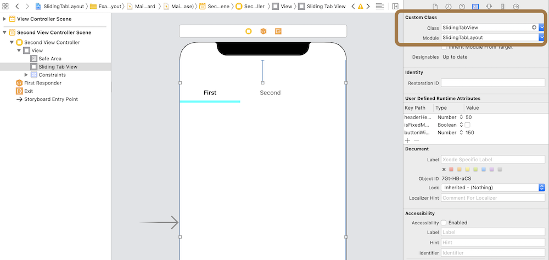
Task: Pick the yellow label color swatch
Action: pos(467,169)
